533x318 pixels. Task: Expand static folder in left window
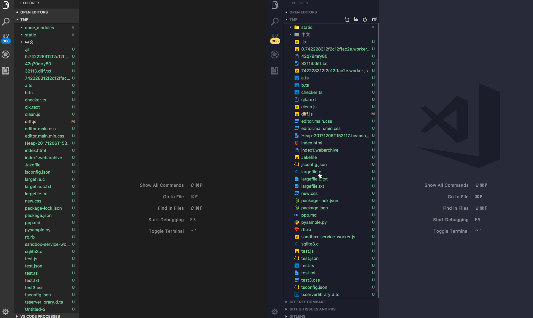tap(21, 35)
